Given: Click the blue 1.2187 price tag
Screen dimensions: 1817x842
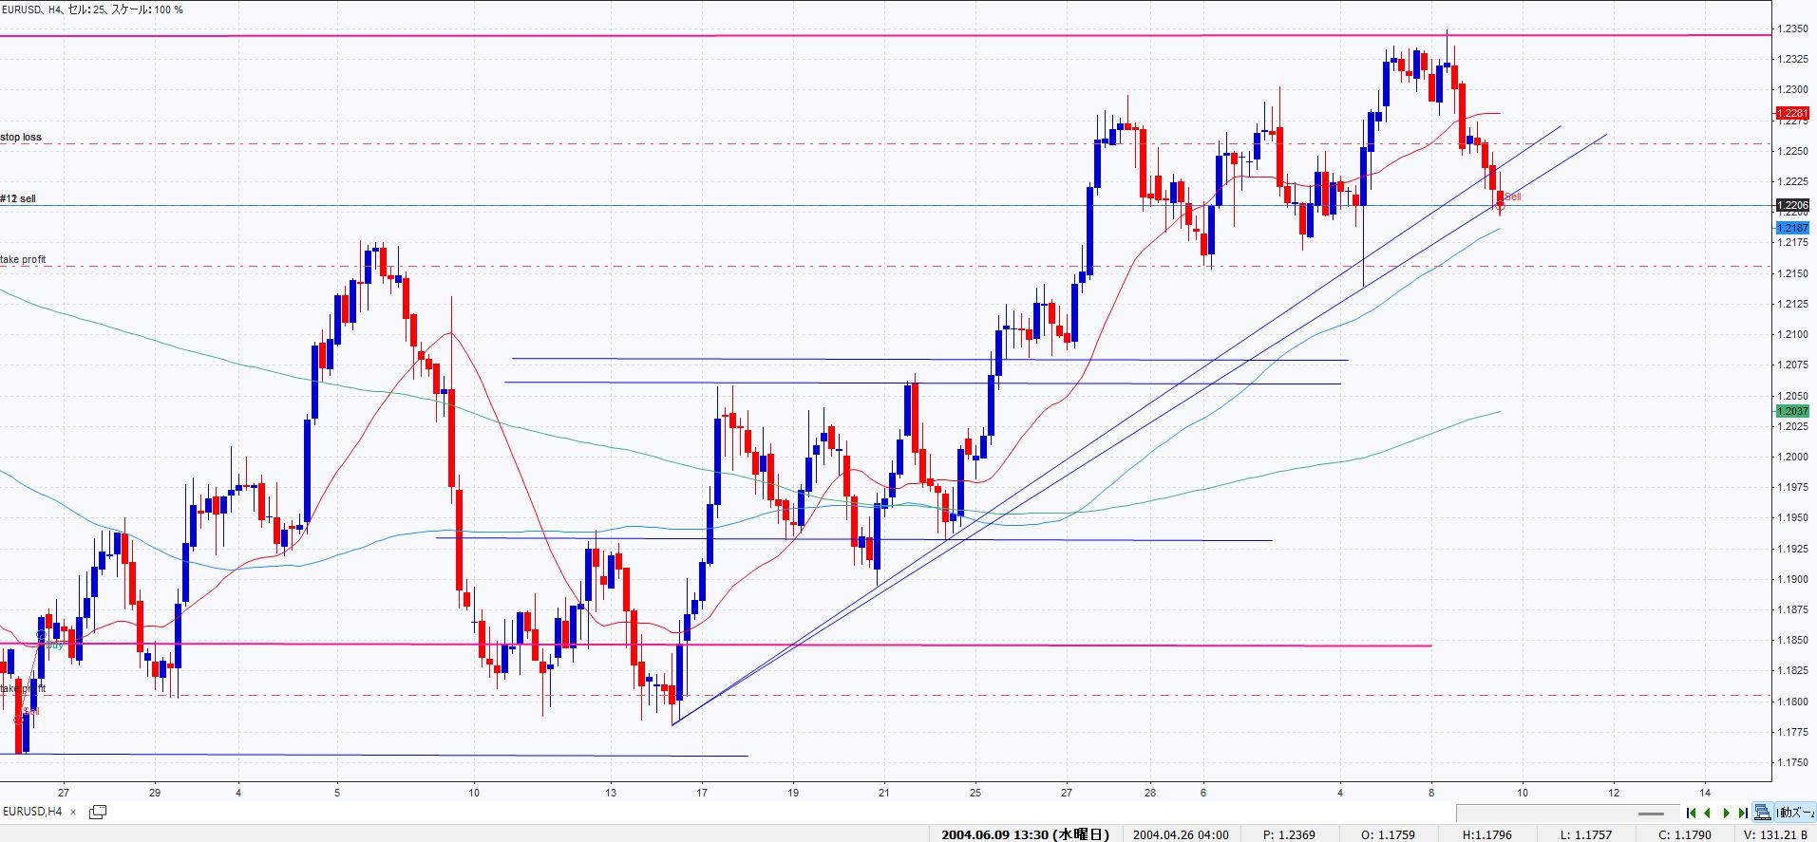Looking at the screenshot, I should coord(1792,228).
